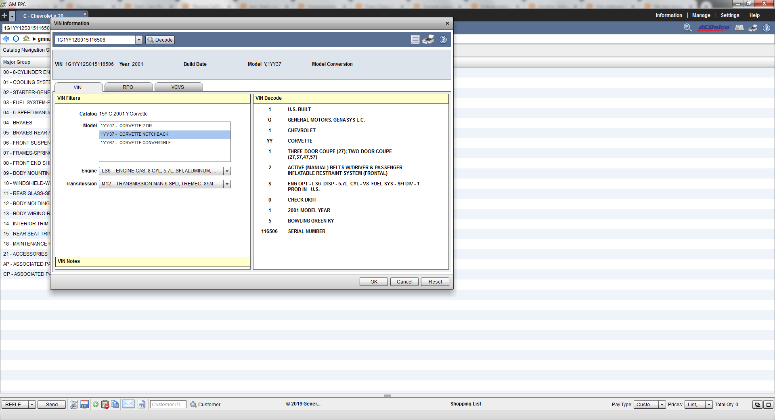775x420 pixels.
Task: Open major group 18 - MAINTENANCE
Action: (x=25, y=244)
